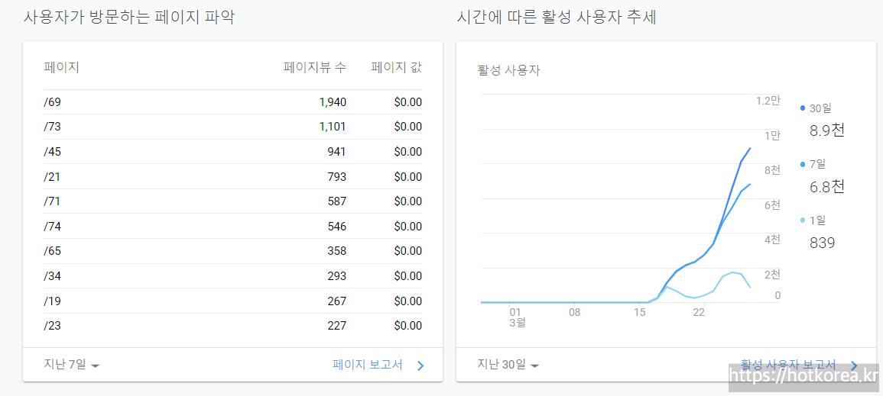This screenshot has width=883, height=396.
Task: Click the 2천 axis label
Action: [772, 275]
